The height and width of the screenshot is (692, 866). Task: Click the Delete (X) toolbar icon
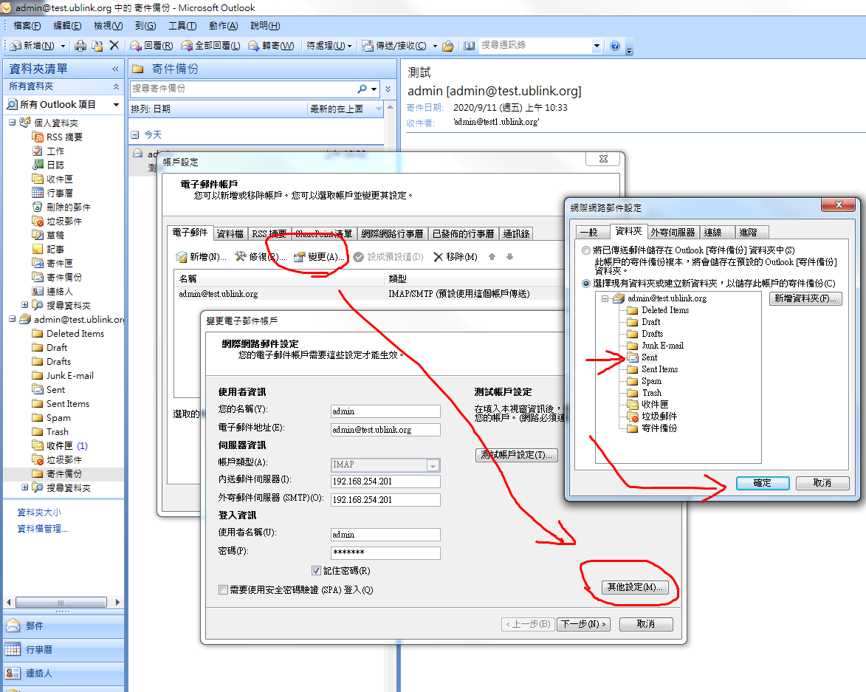tap(114, 46)
